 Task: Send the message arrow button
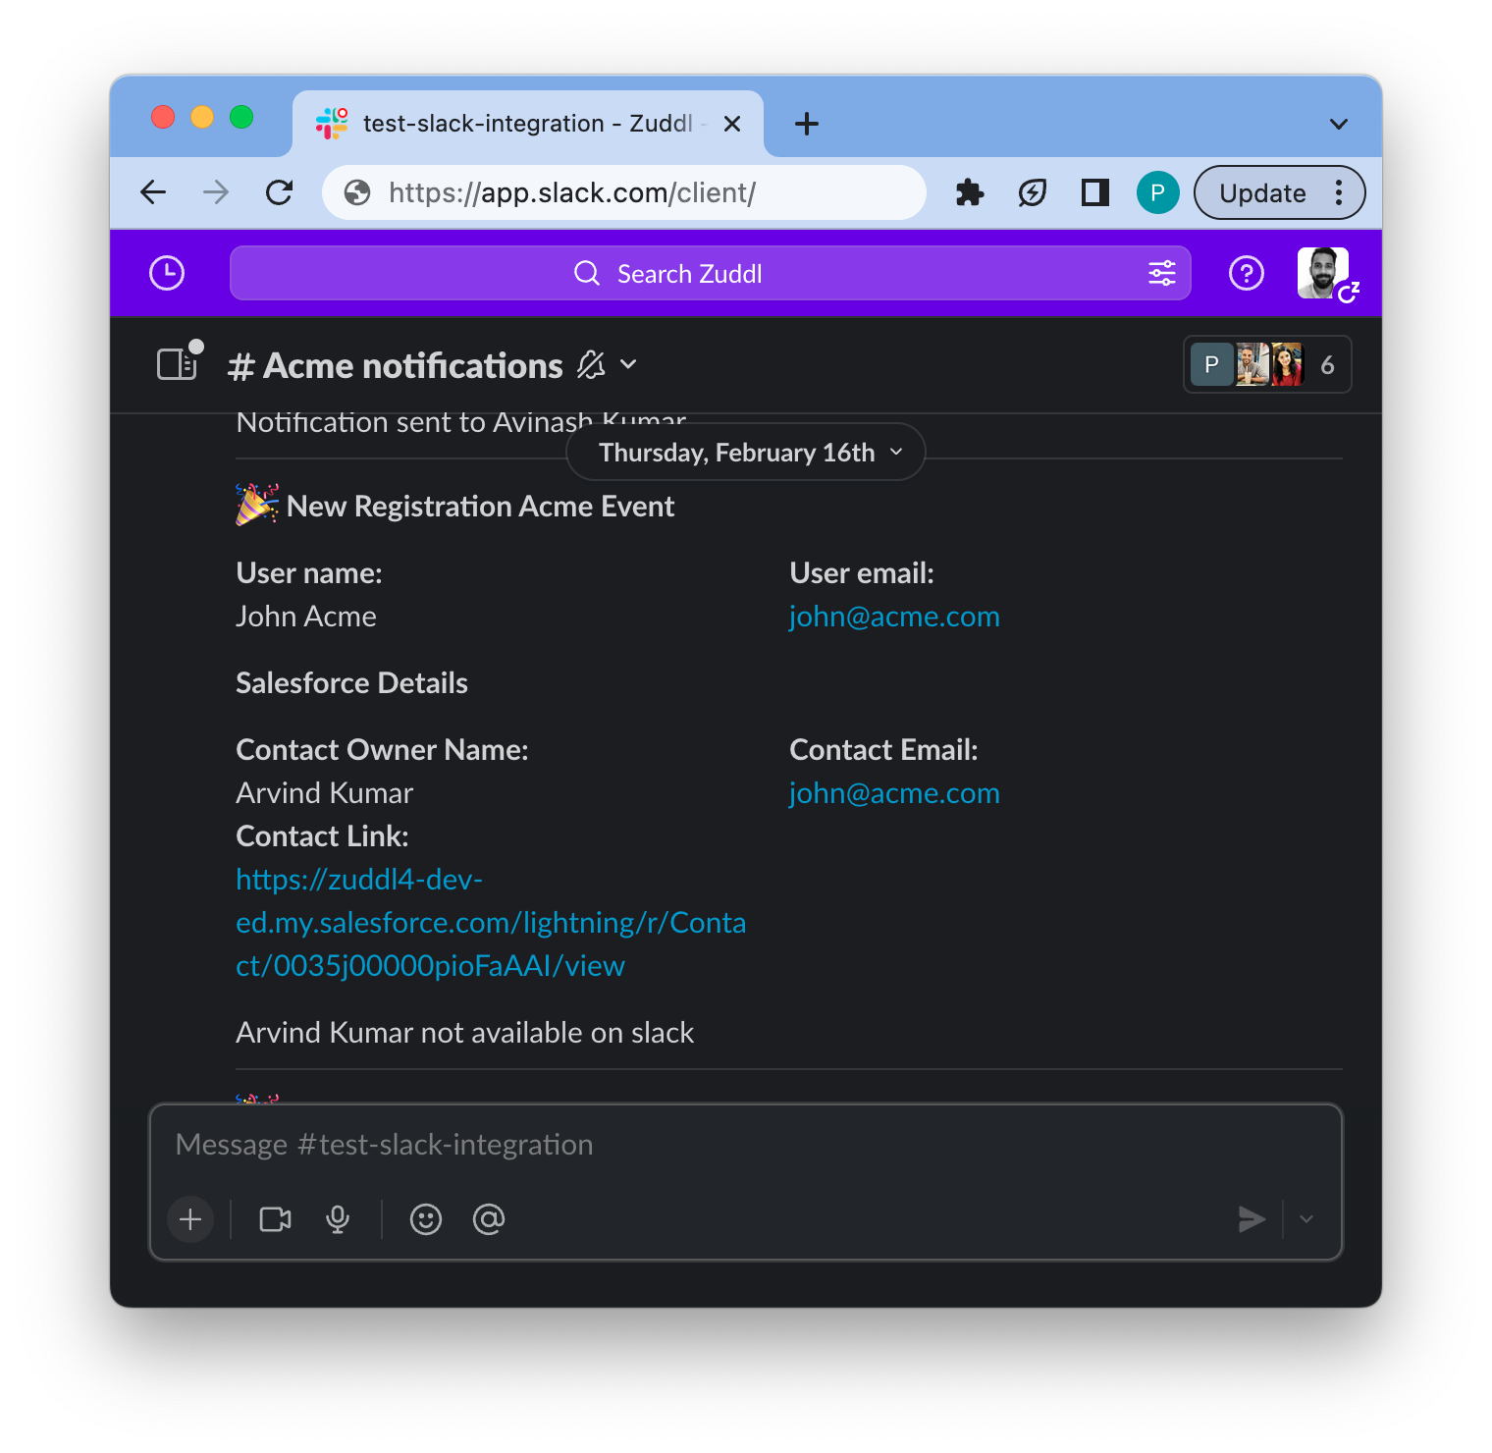pos(1252,1219)
